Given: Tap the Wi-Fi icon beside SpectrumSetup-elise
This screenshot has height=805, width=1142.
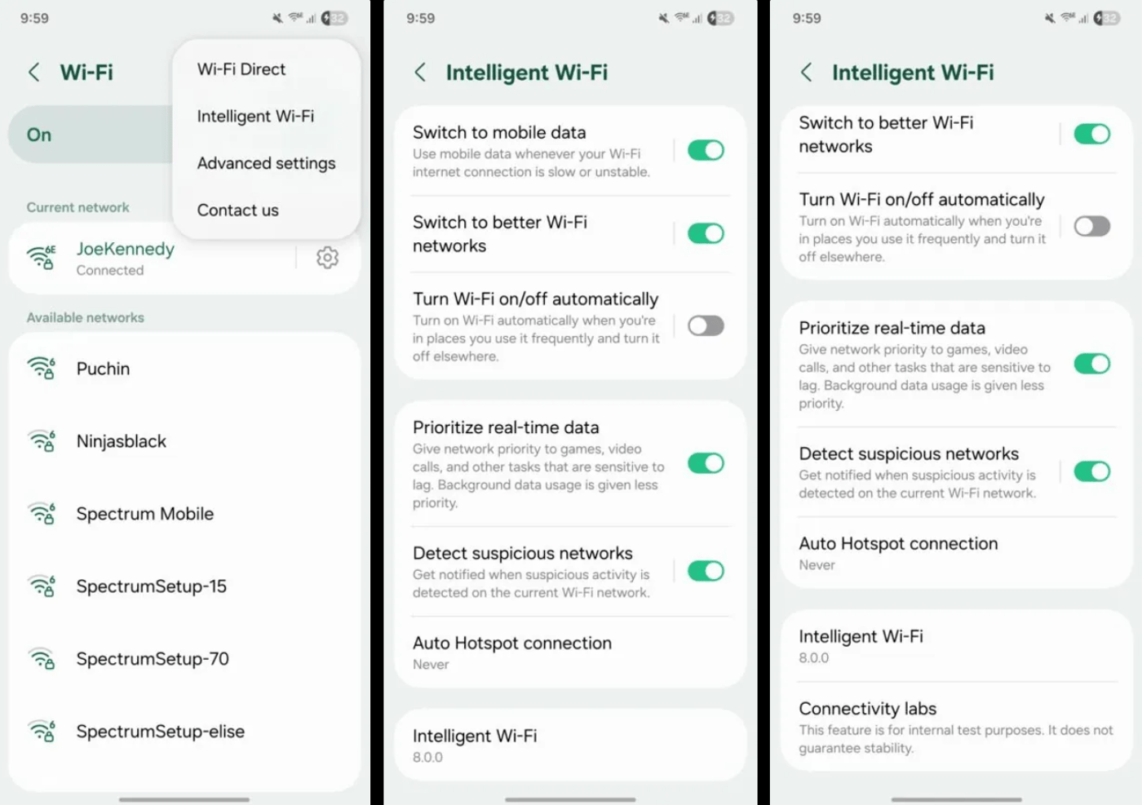Looking at the screenshot, I should pyautogui.click(x=42, y=732).
